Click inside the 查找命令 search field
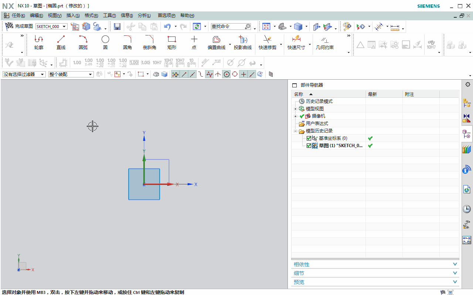473x295 pixels. 228,27
